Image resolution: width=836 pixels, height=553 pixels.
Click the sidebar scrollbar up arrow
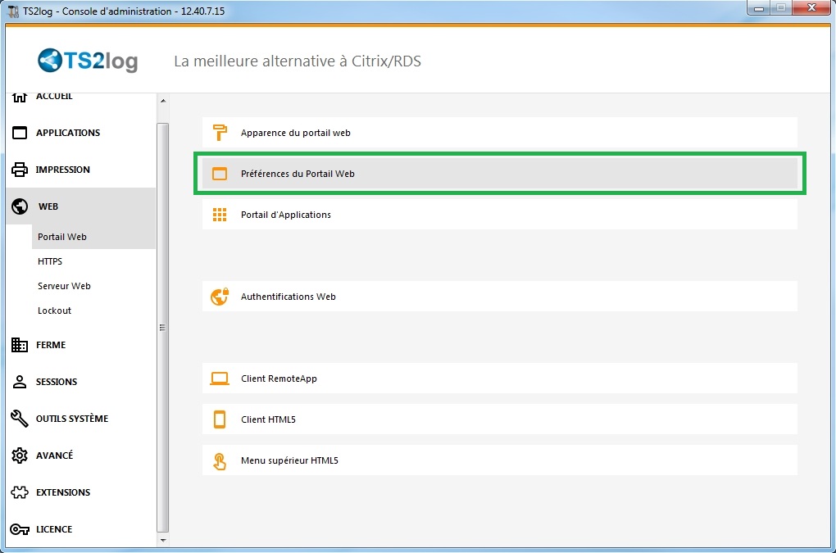[162, 101]
